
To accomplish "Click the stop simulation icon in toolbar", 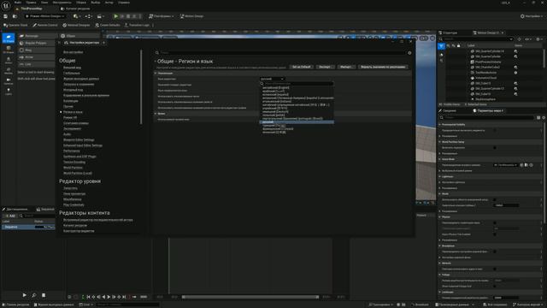I will click(x=128, y=16).
